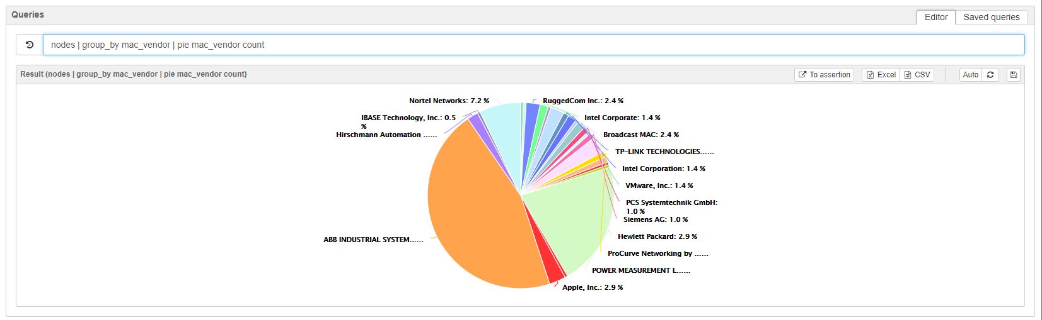Select the Editor tab
The height and width of the screenshot is (320, 1042).
click(936, 17)
